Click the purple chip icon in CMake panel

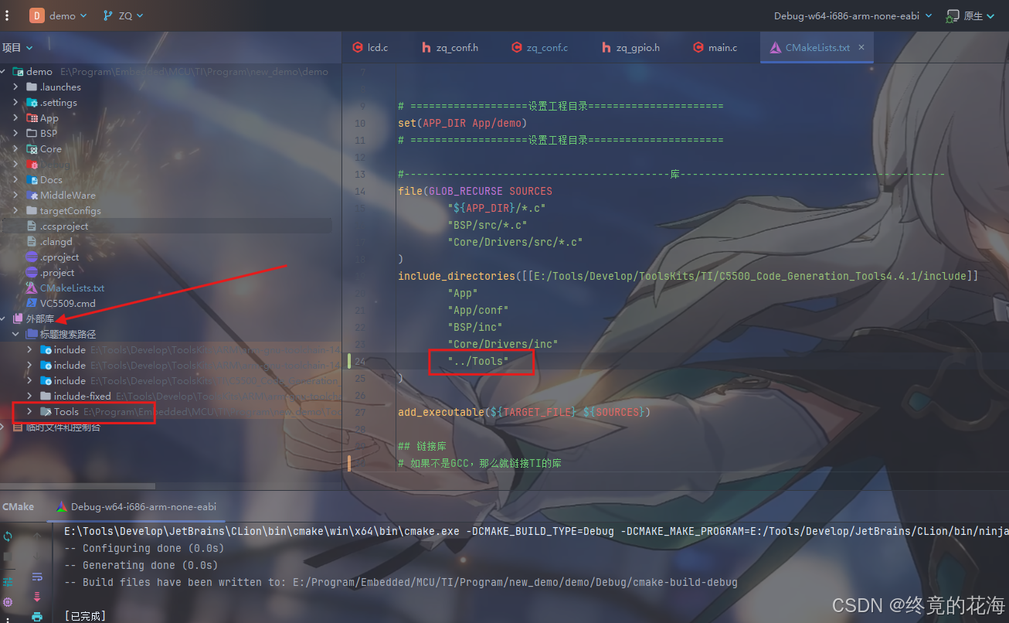click(8, 601)
